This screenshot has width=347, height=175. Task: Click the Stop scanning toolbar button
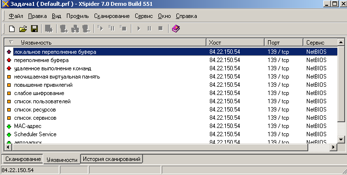pos(161,29)
